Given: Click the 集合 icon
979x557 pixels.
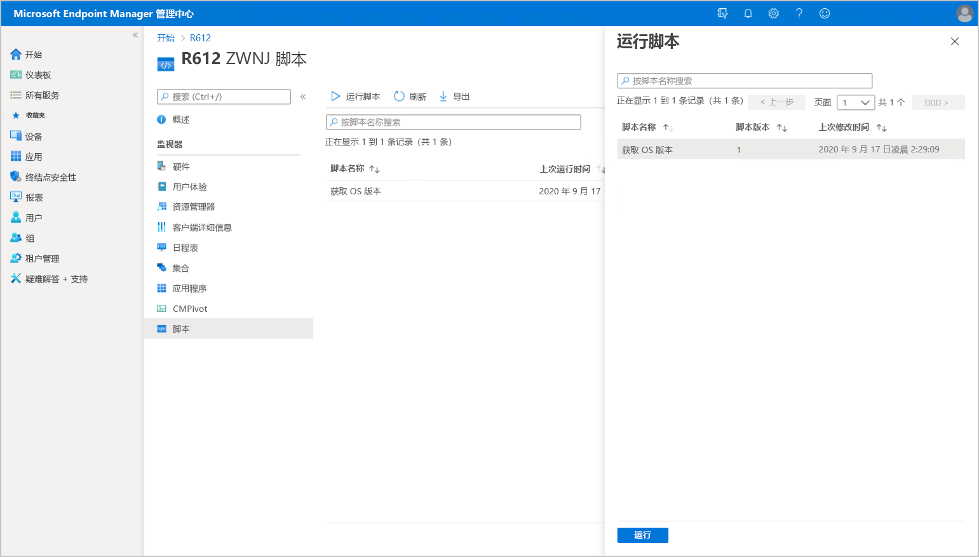Looking at the screenshot, I should point(161,268).
